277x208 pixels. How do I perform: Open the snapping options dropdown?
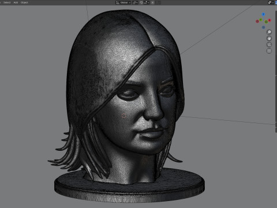(x=146, y=3)
